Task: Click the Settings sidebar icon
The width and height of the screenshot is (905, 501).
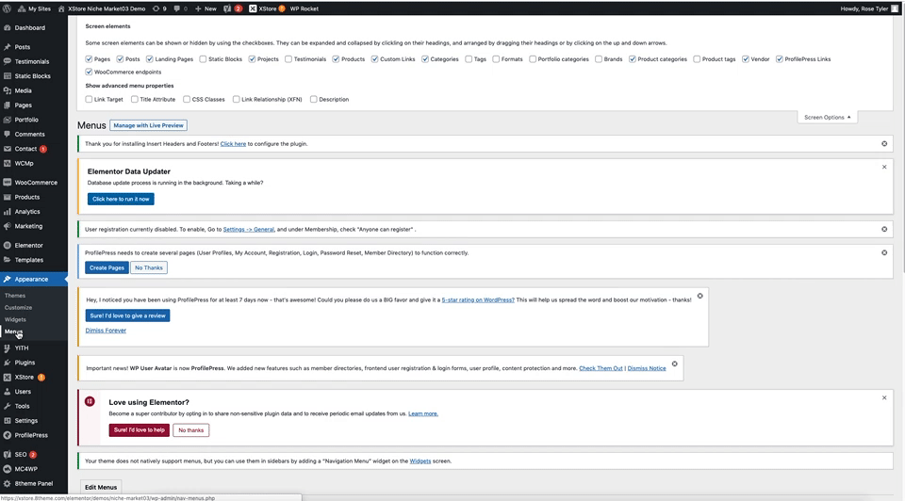Action: coord(7,420)
